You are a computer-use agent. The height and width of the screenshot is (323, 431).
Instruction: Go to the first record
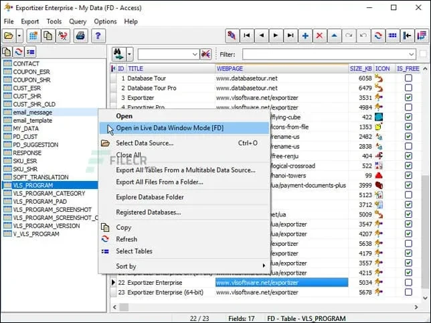click(247, 36)
